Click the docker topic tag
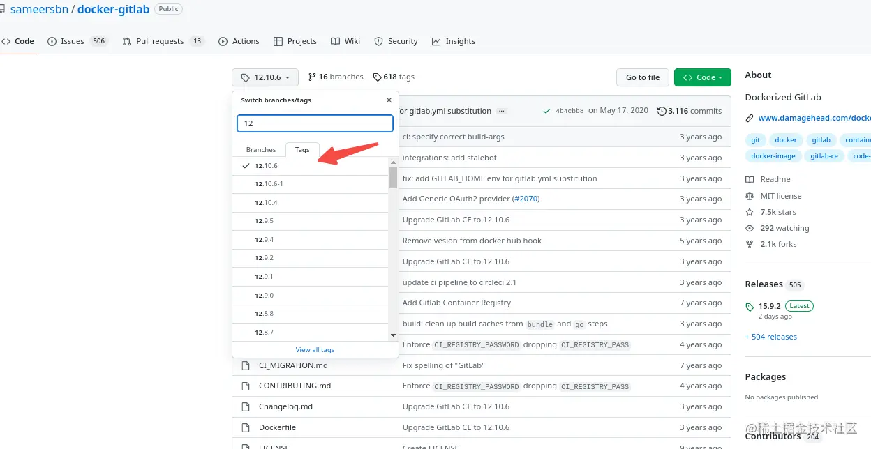 pyautogui.click(x=786, y=140)
